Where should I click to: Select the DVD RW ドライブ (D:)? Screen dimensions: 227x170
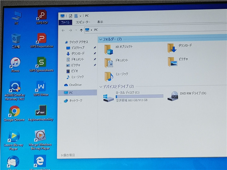tap(187, 96)
